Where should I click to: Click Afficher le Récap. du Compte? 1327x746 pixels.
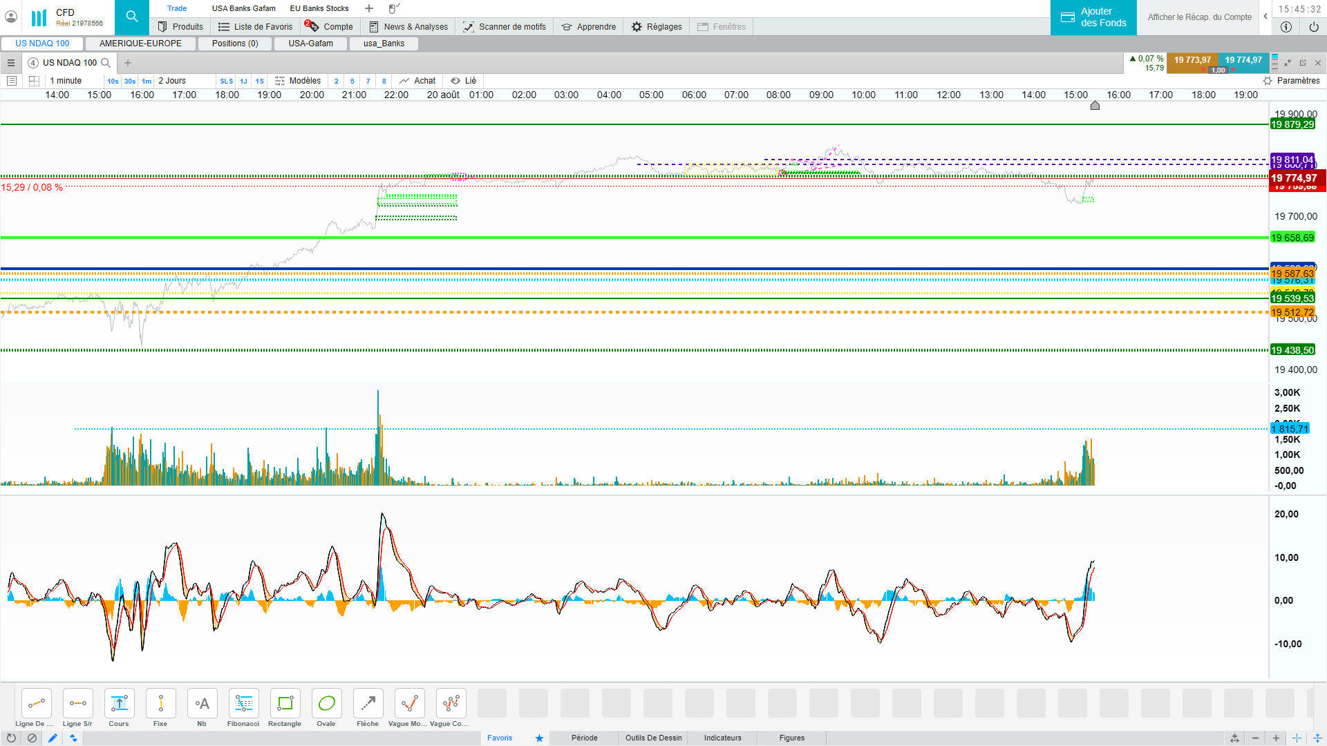tap(1199, 17)
